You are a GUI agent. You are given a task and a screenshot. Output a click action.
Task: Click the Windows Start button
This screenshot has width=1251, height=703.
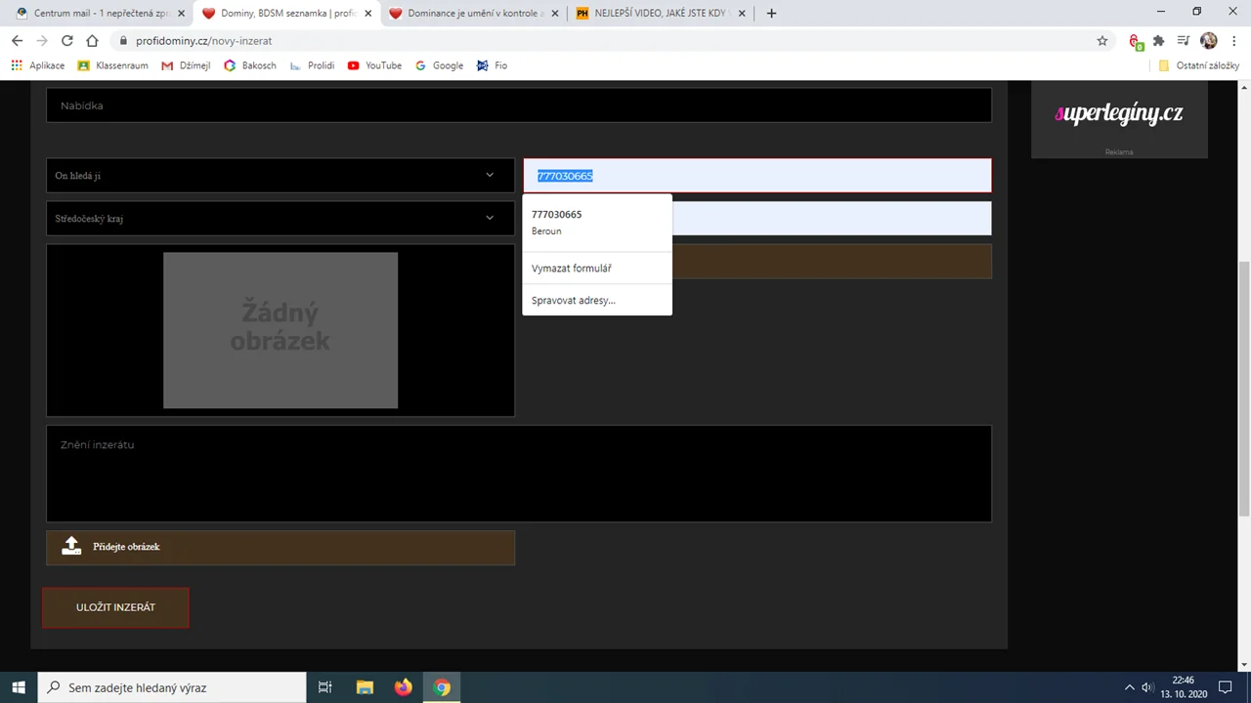(x=19, y=687)
